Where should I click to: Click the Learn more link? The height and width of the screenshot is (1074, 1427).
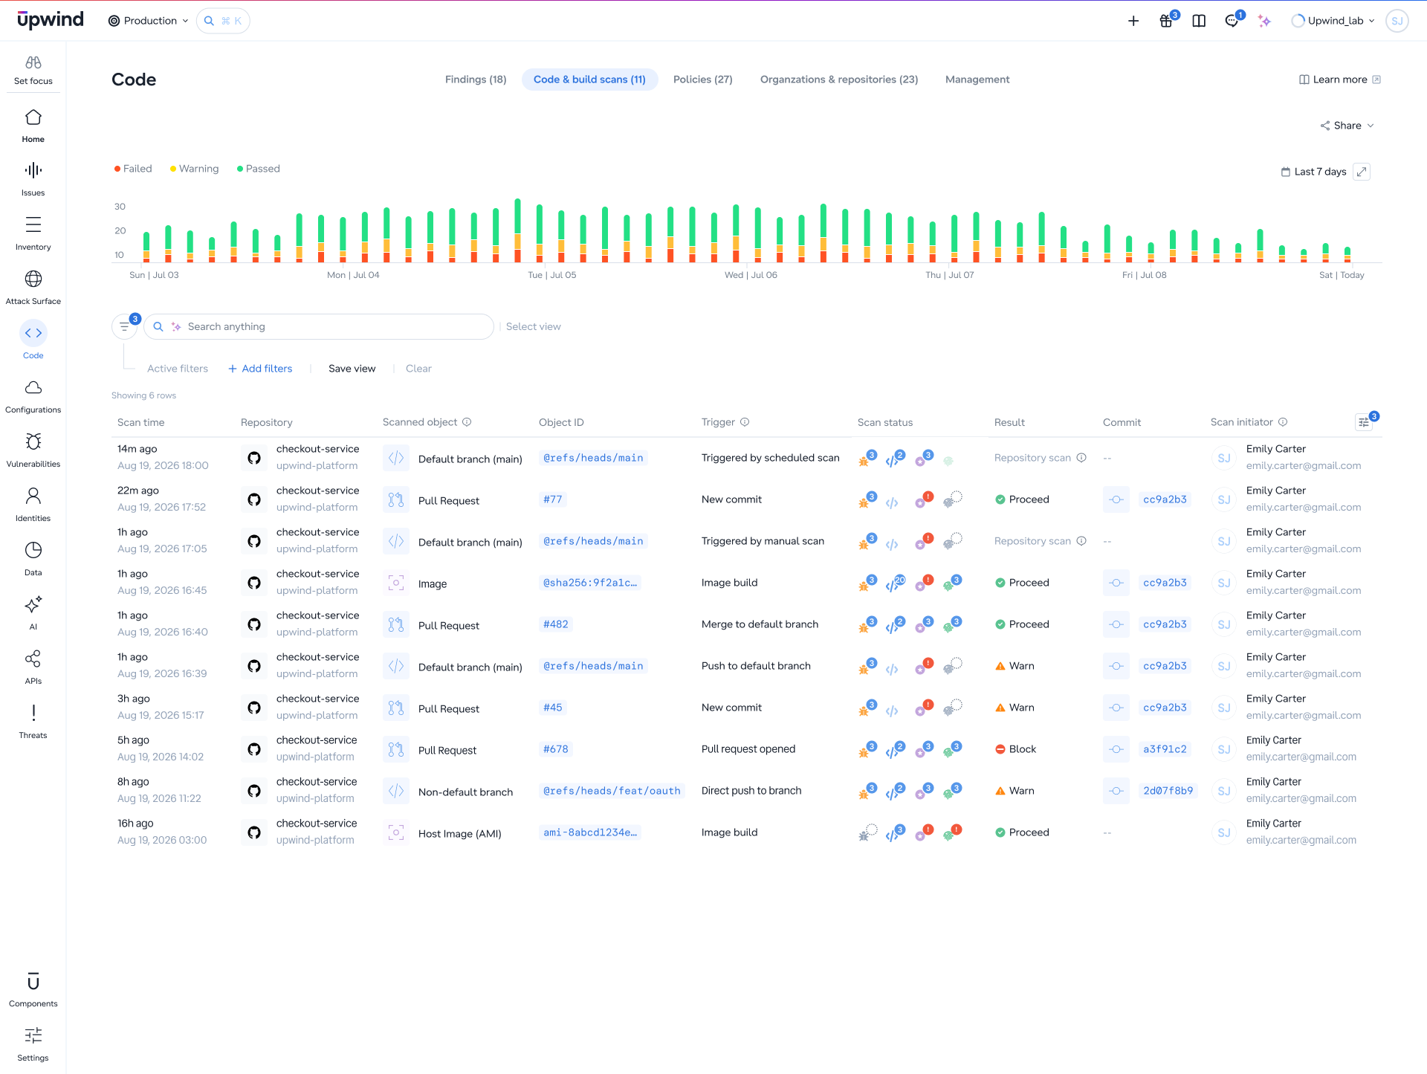[x=1340, y=80]
